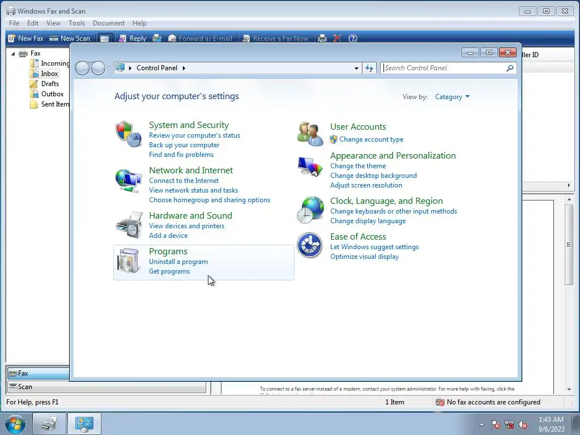The image size is (580, 435).
Task: Open recent pages dropdown near back/forward buttons
Action: [109, 69]
